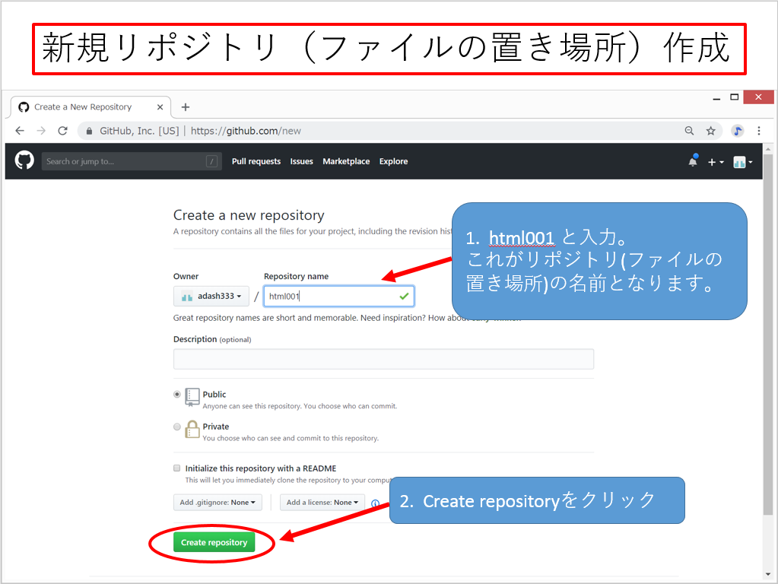Bookmark the page with the star icon
This screenshot has height=584, width=778.
pos(710,131)
